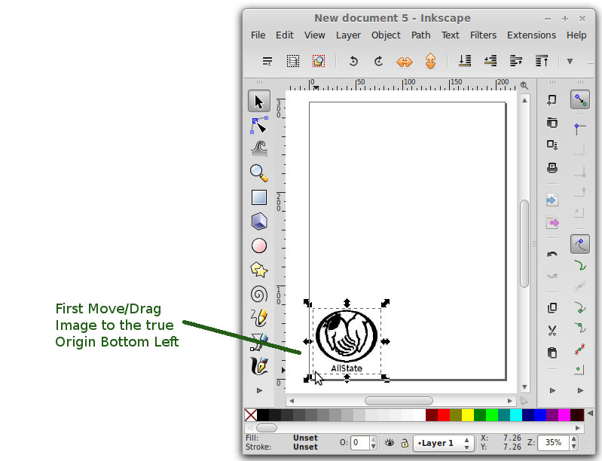Image resolution: width=602 pixels, height=461 pixels.
Task: Flip selection horizontally
Action: click(405, 62)
